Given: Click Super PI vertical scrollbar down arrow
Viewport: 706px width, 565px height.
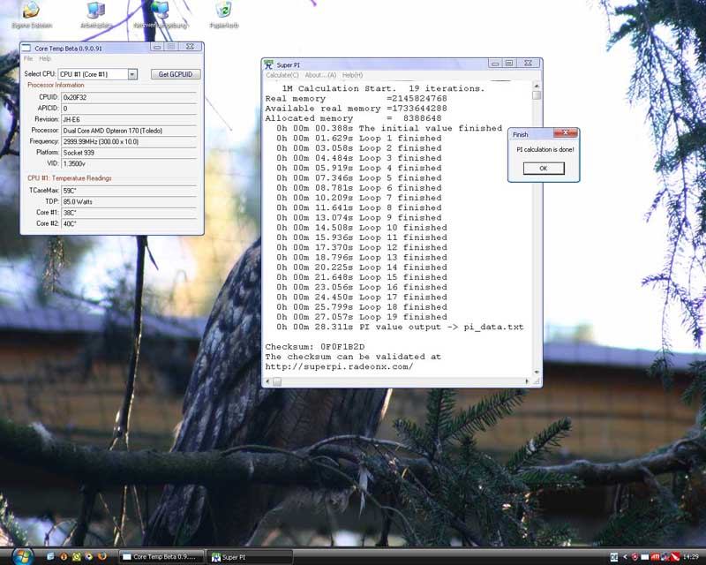Looking at the screenshot, I should (x=537, y=373).
